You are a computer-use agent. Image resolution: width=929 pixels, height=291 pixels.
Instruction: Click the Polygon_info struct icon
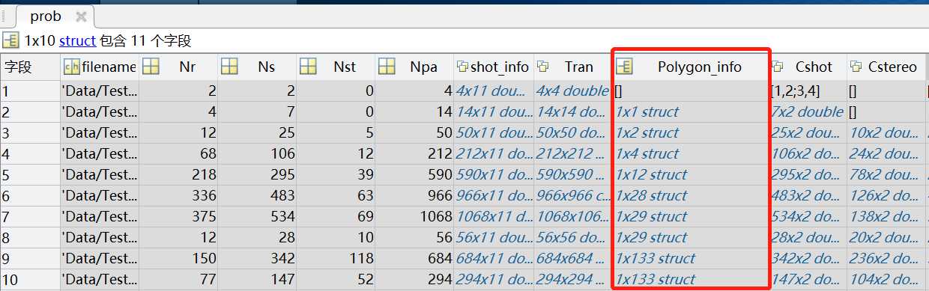coord(624,67)
